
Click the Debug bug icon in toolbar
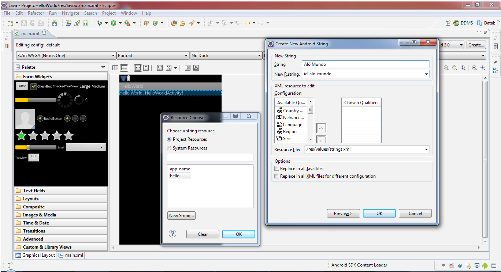[100, 23]
